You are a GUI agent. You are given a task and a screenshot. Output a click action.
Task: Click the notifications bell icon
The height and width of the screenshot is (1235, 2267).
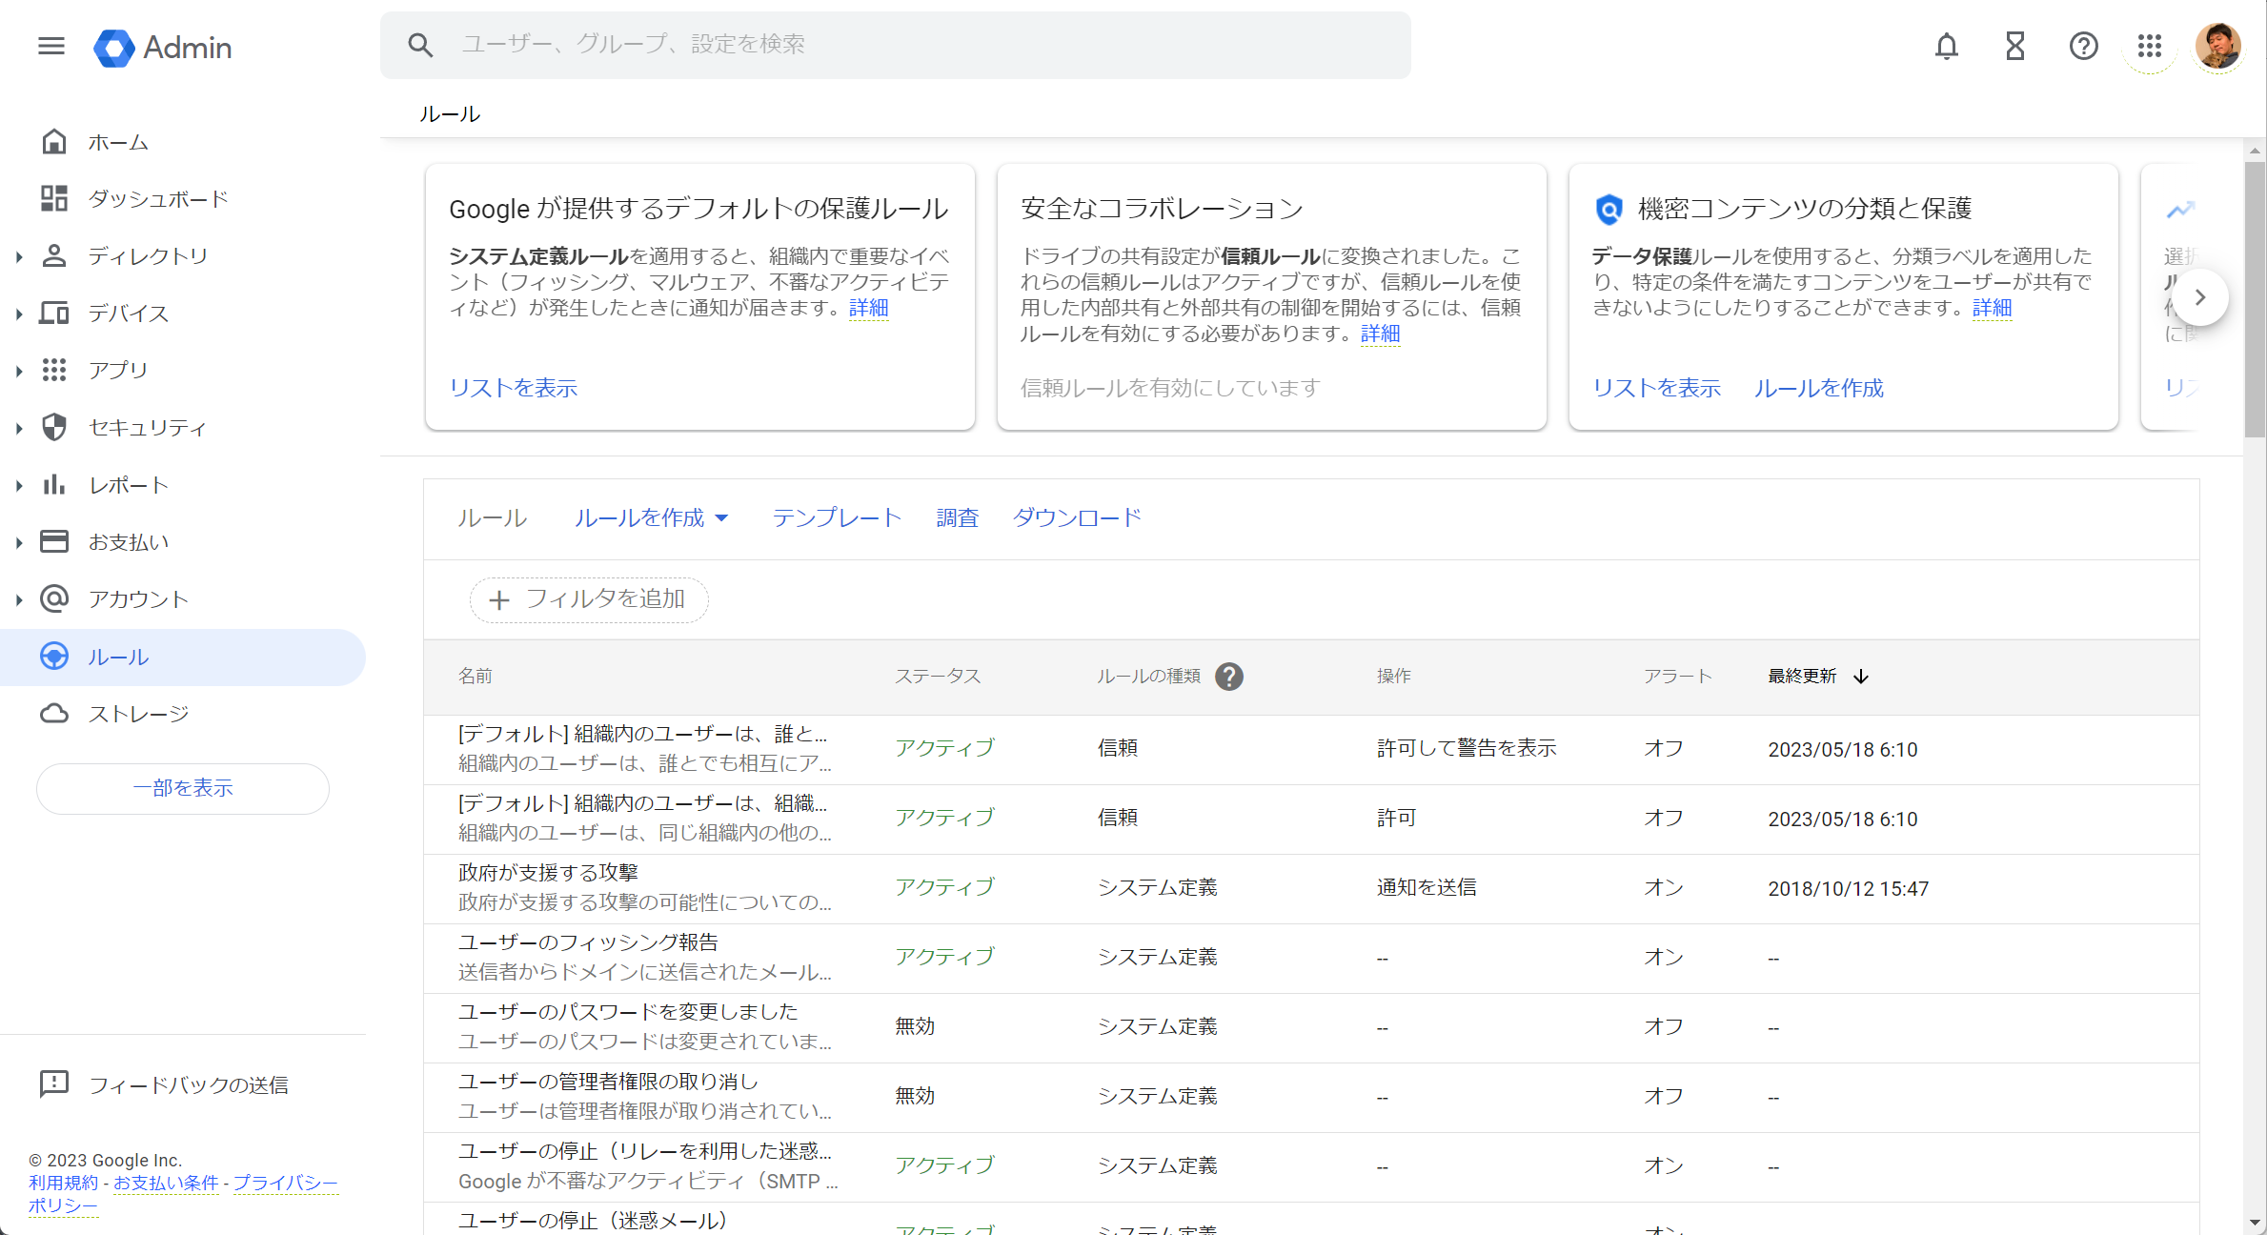1946,46
